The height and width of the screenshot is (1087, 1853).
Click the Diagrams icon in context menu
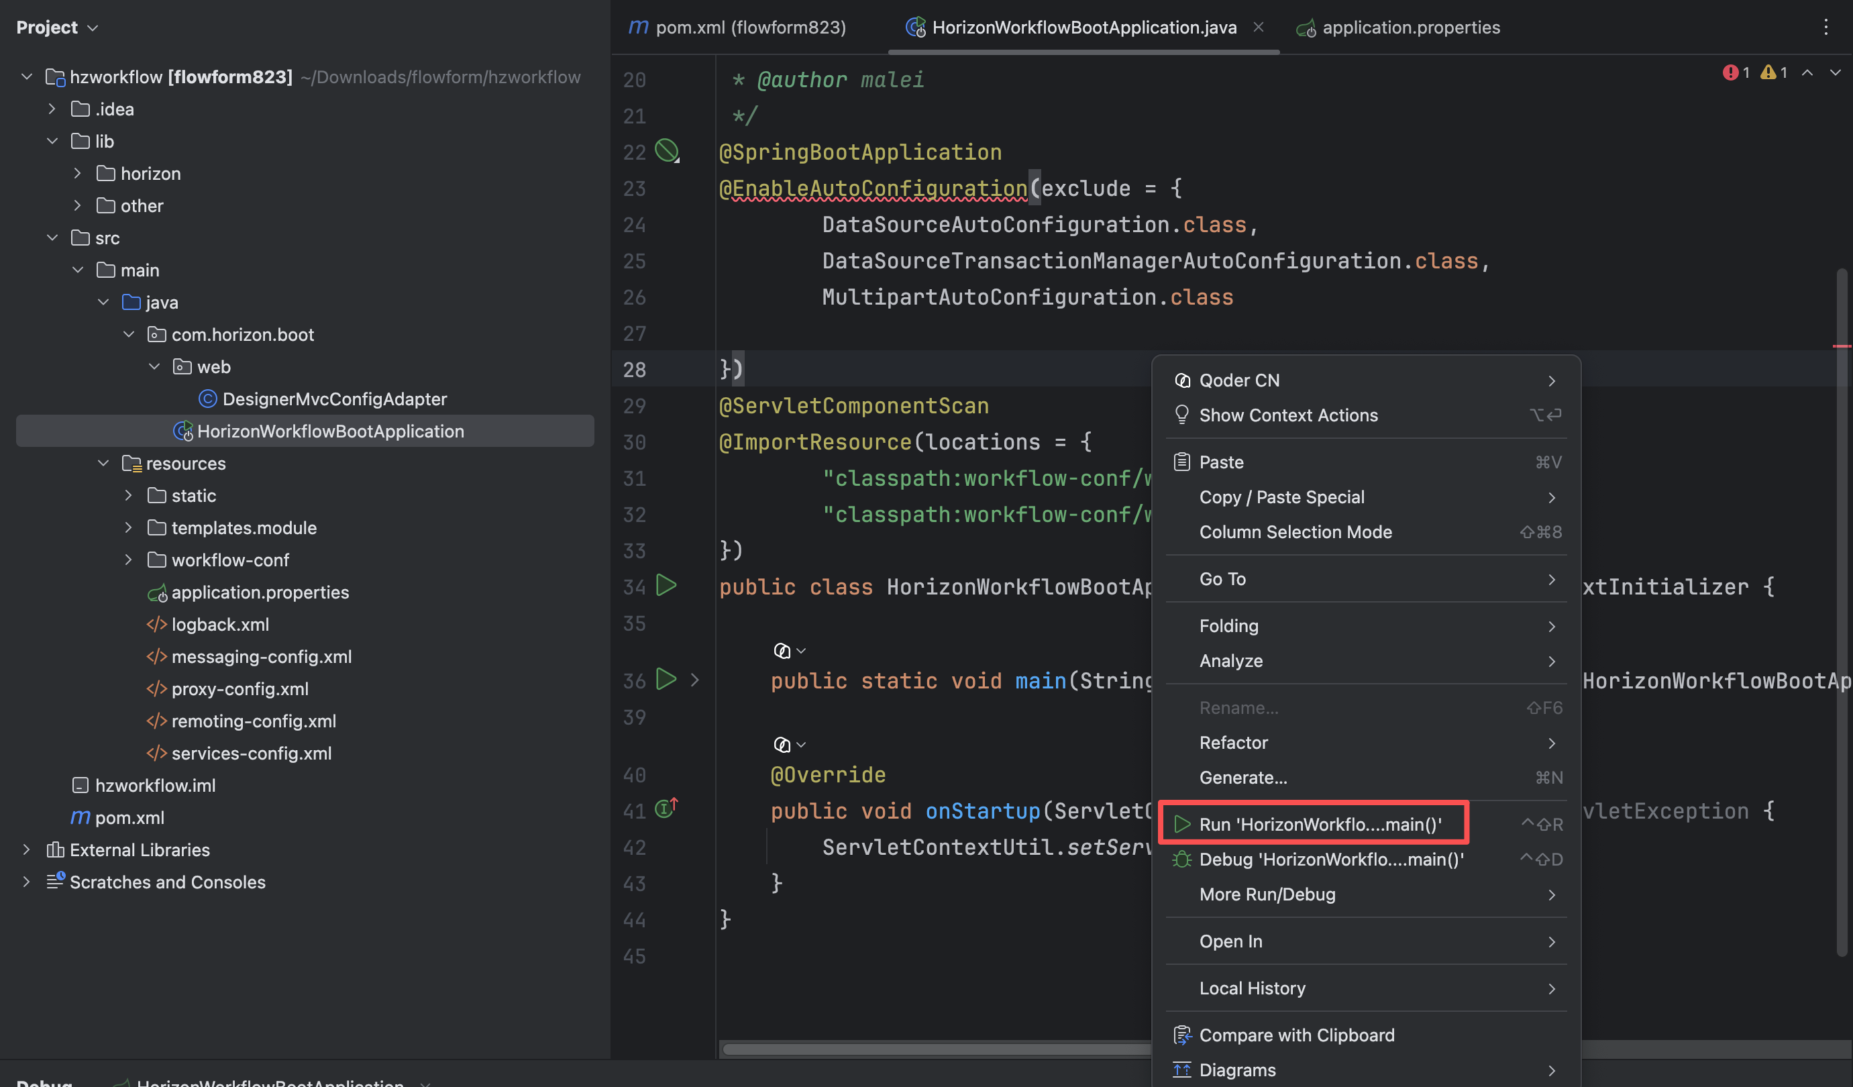(x=1181, y=1070)
